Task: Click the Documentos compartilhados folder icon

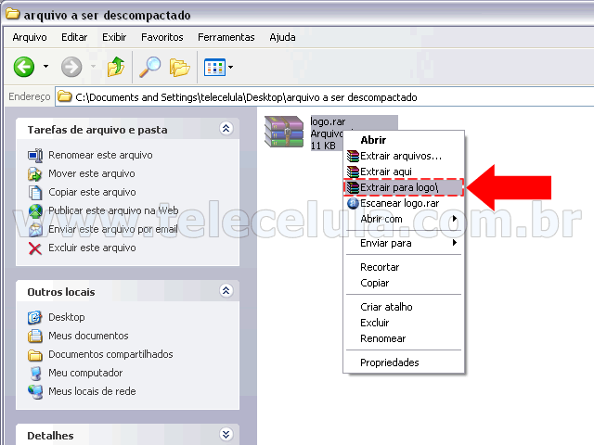Action: [x=35, y=354]
